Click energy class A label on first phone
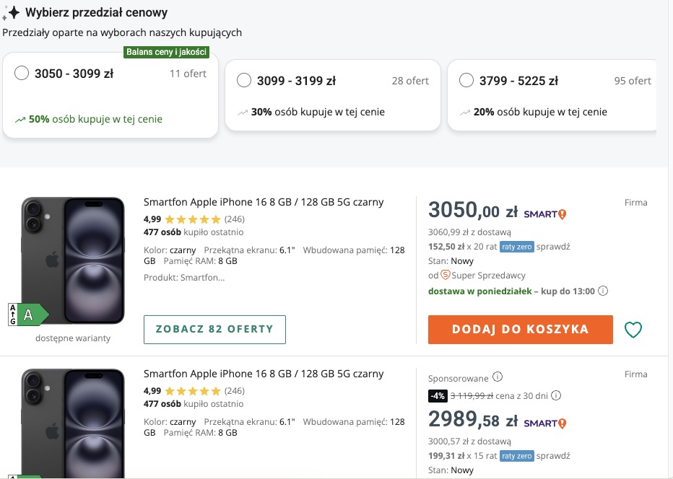This screenshot has height=479, width=673. click(28, 315)
